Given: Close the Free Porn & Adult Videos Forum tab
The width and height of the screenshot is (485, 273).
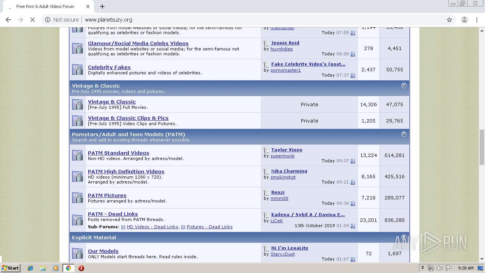Looking at the screenshot, I should tap(88, 6).
